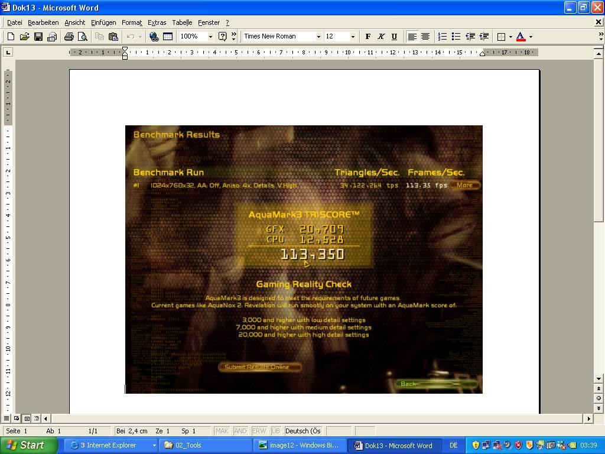The height and width of the screenshot is (454, 605).
Task: Open the Datei menu
Action: [x=15, y=23]
